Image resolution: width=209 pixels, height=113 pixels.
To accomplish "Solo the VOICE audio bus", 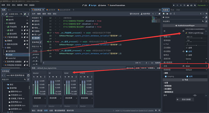I will click(x=81, y=77).
